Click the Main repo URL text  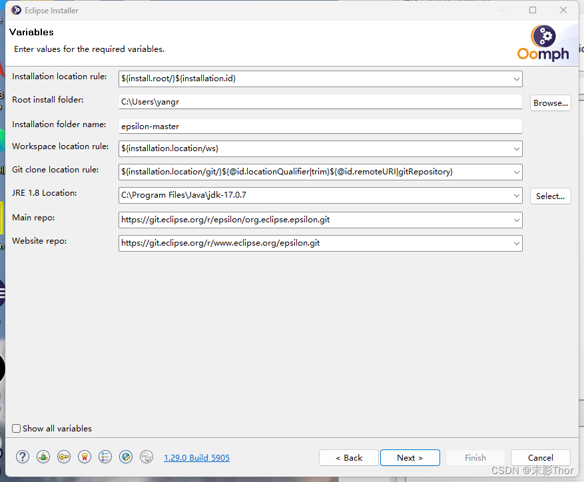(x=225, y=220)
